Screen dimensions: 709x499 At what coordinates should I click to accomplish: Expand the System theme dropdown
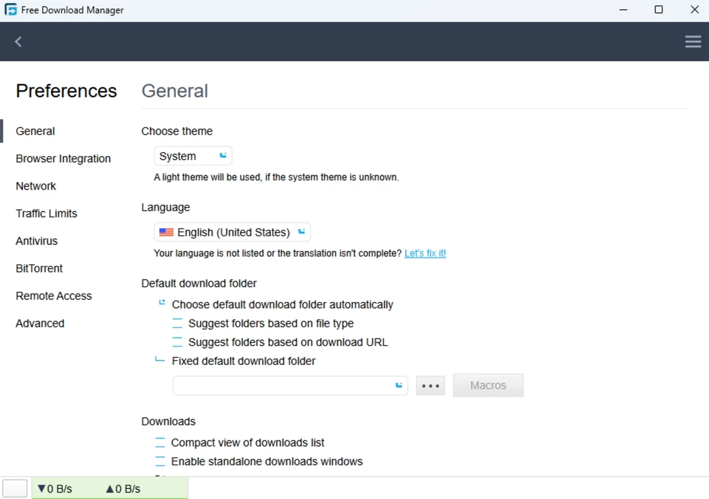coord(193,156)
